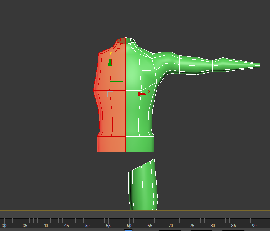The width and height of the screenshot is (270, 231).
Task: Click frame 40 on the timeline
Action: coord(46,226)
